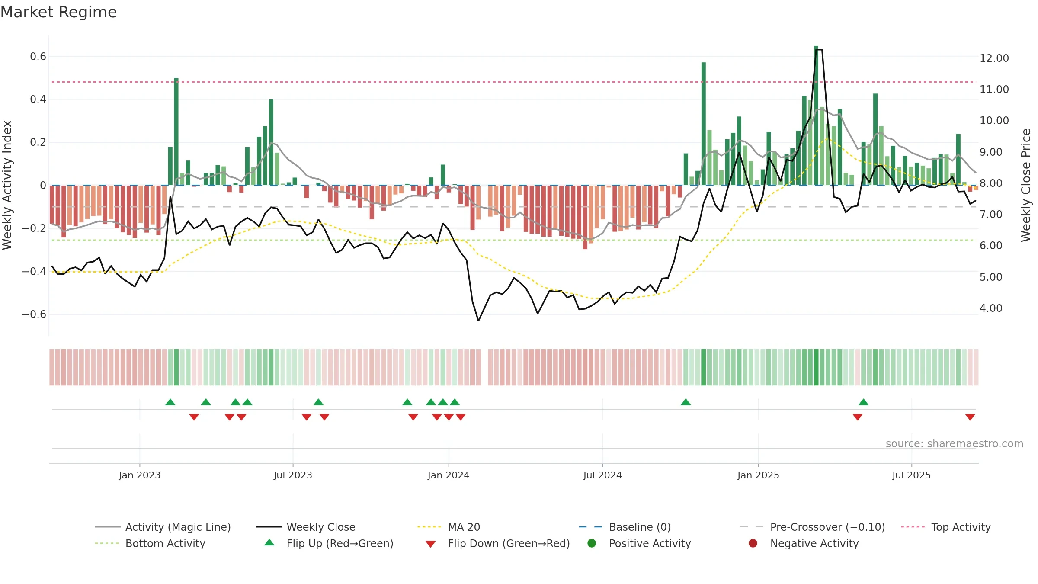Click the Activity (Magic Line) legend entry

(163, 527)
